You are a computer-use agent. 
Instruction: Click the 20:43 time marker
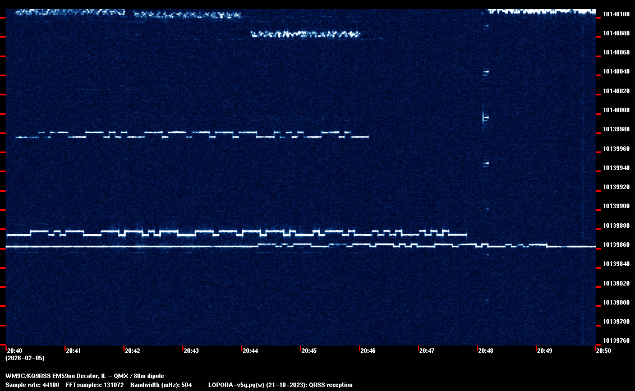coord(191,351)
